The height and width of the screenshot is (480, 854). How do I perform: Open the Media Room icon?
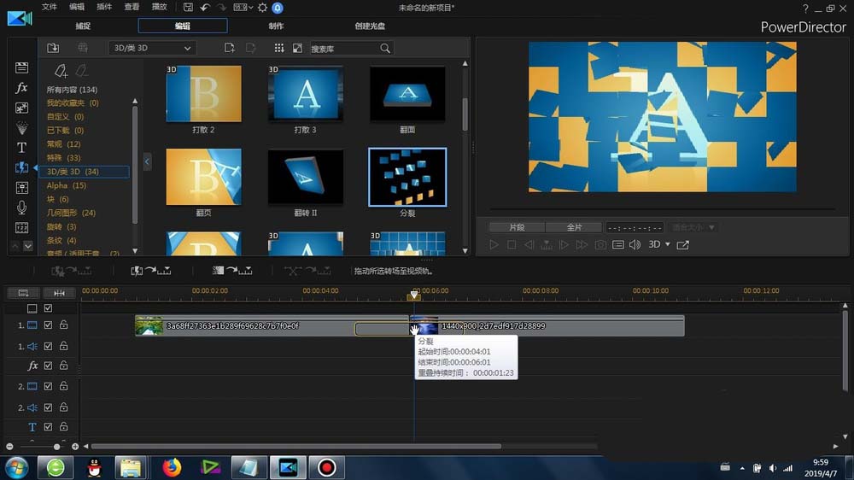22,67
